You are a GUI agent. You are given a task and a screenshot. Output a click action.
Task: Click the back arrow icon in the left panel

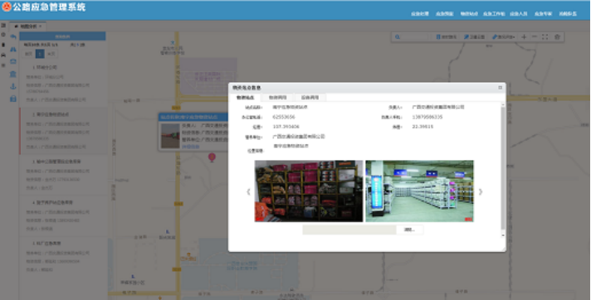click(13, 37)
